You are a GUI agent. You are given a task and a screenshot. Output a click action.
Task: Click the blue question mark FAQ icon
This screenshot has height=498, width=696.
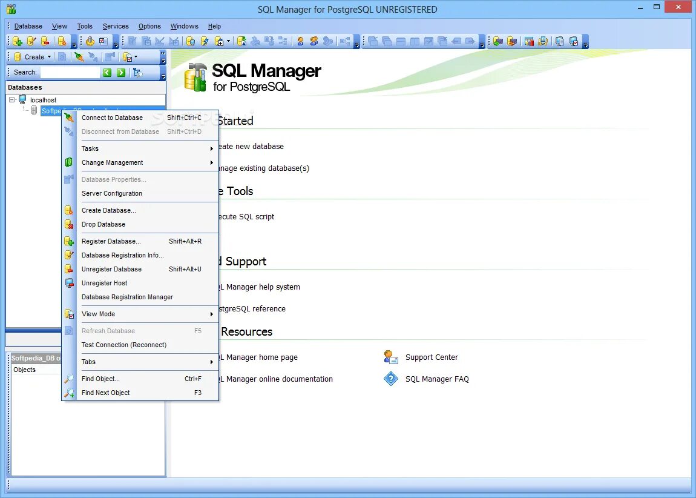tap(390, 379)
